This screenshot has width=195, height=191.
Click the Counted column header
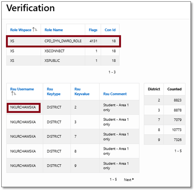[x=174, y=89]
